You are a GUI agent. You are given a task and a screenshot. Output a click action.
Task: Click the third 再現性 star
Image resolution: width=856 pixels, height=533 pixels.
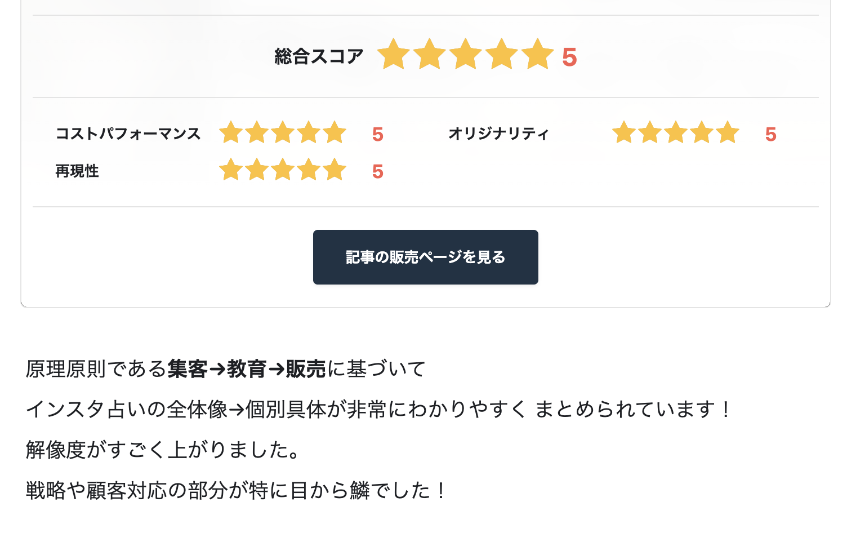(283, 170)
